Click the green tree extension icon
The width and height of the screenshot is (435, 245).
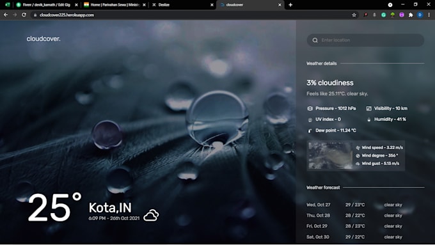pos(393,15)
